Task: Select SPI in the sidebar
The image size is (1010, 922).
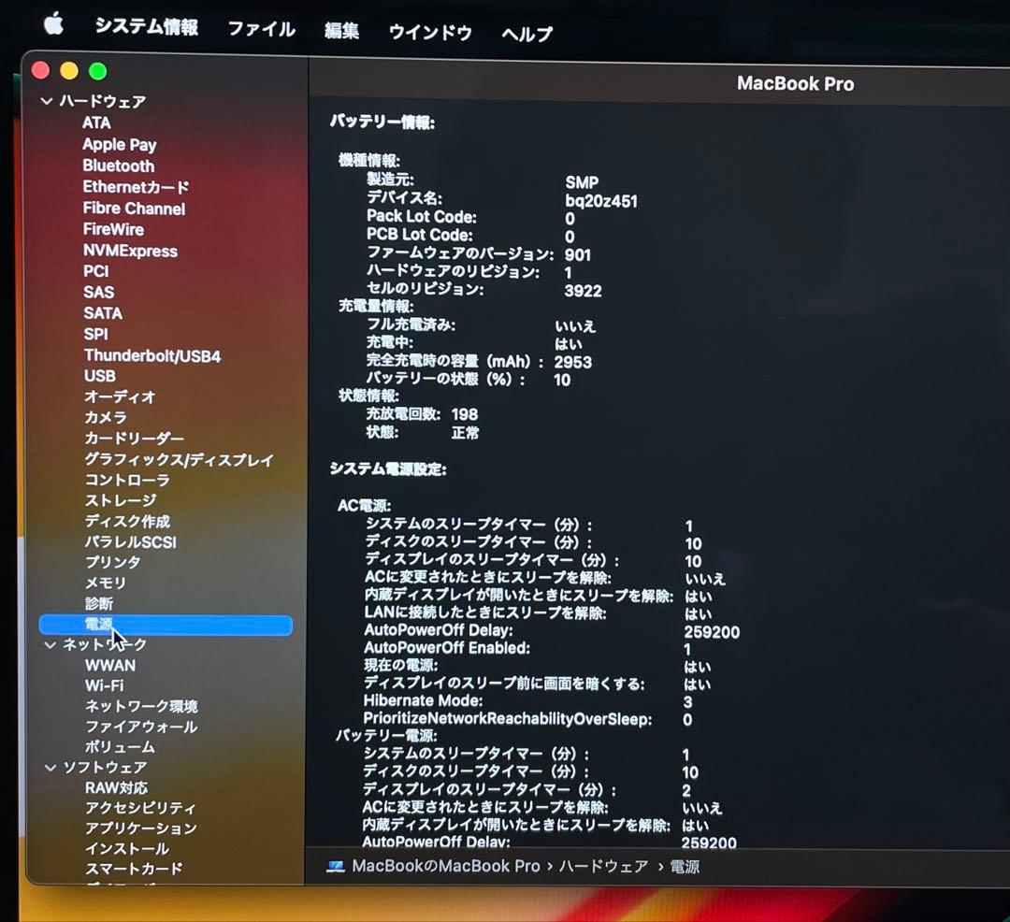Action: [96, 335]
